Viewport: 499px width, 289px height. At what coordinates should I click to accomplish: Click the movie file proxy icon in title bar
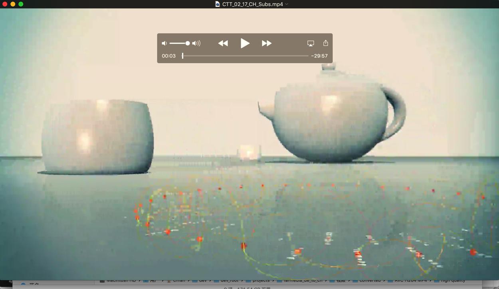pyautogui.click(x=218, y=4)
